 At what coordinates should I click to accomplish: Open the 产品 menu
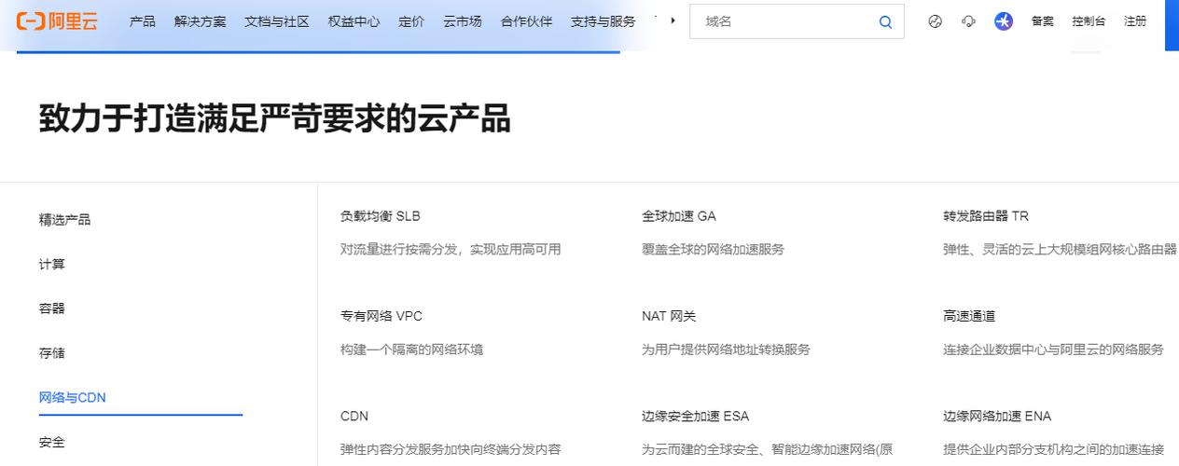(143, 21)
